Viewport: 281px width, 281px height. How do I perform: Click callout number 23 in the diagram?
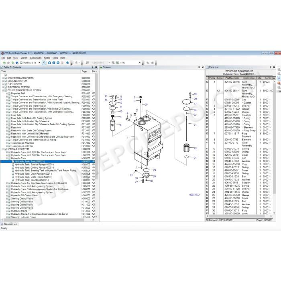pos(195,148)
